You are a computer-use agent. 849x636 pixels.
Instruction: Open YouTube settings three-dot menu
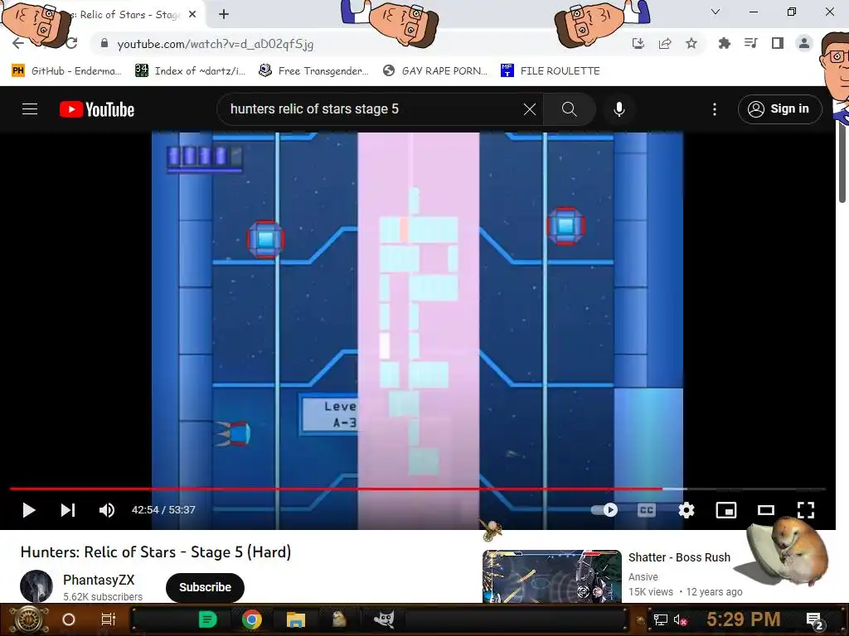click(x=715, y=109)
